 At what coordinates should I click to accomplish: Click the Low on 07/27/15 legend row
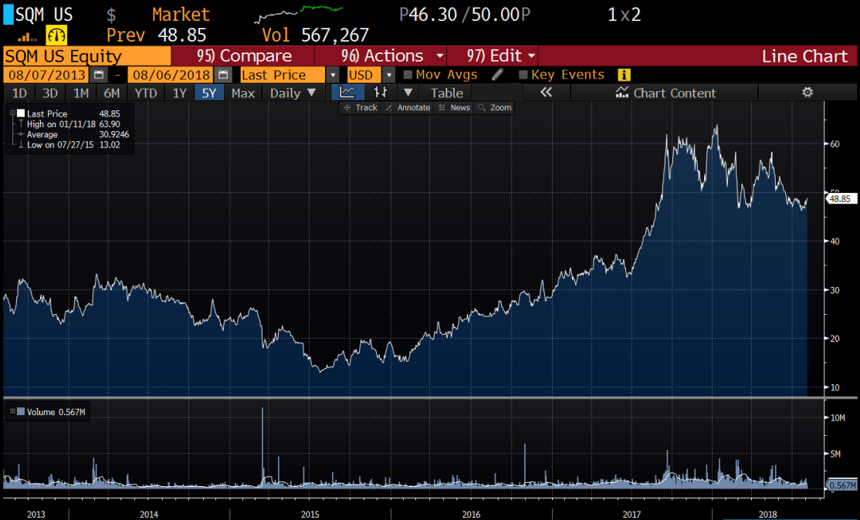[x=69, y=144]
